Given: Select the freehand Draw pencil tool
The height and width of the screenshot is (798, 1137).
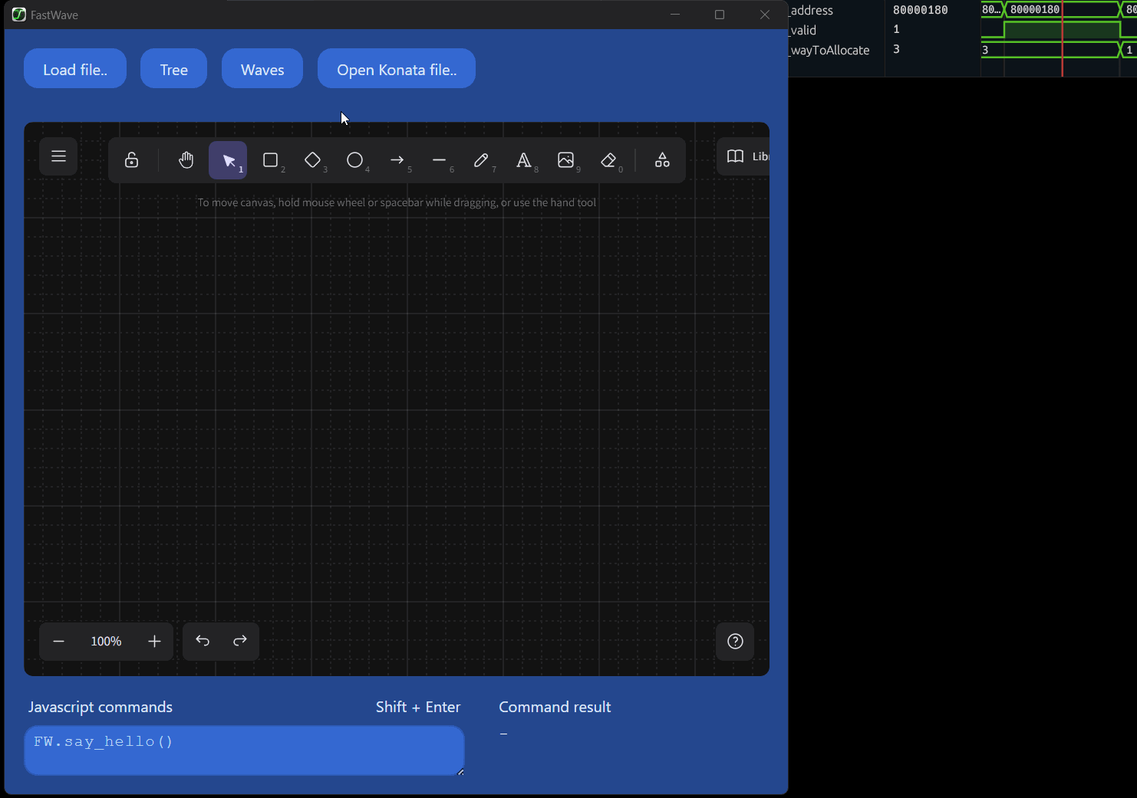Looking at the screenshot, I should [481, 160].
